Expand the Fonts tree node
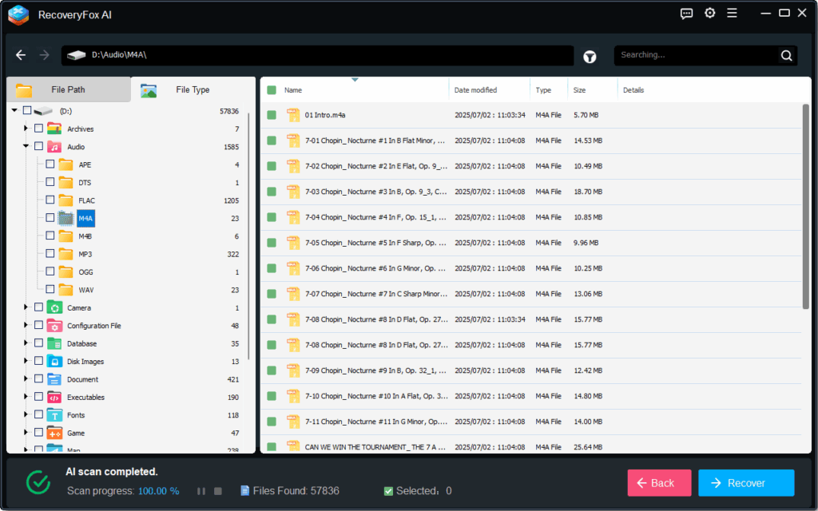 pyautogui.click(x=26, y=414)
